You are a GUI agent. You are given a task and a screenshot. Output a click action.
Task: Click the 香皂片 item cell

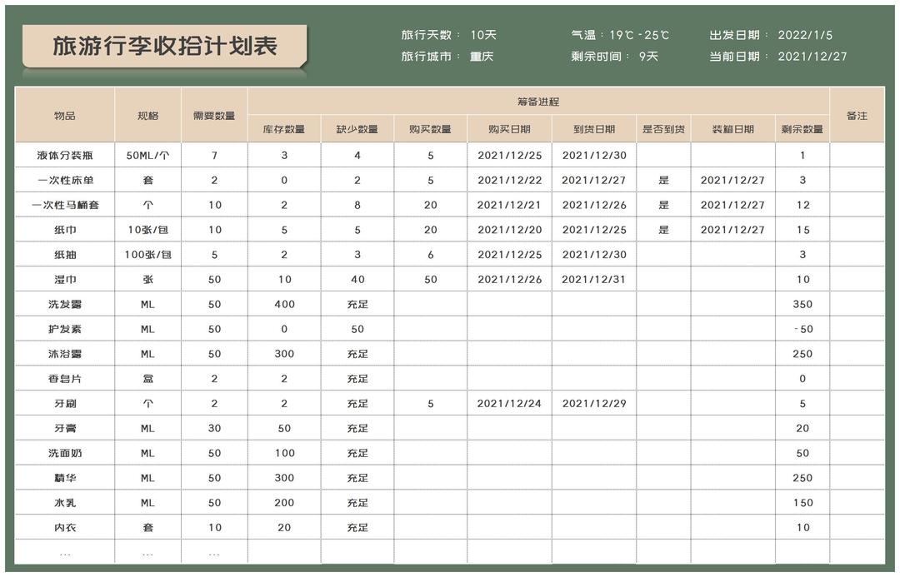pos(65,379)
